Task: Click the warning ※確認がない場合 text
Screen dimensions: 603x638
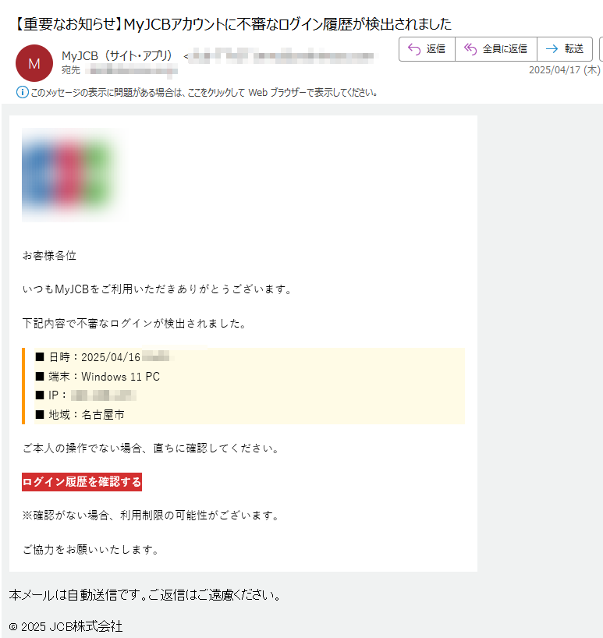Action: 151,516
